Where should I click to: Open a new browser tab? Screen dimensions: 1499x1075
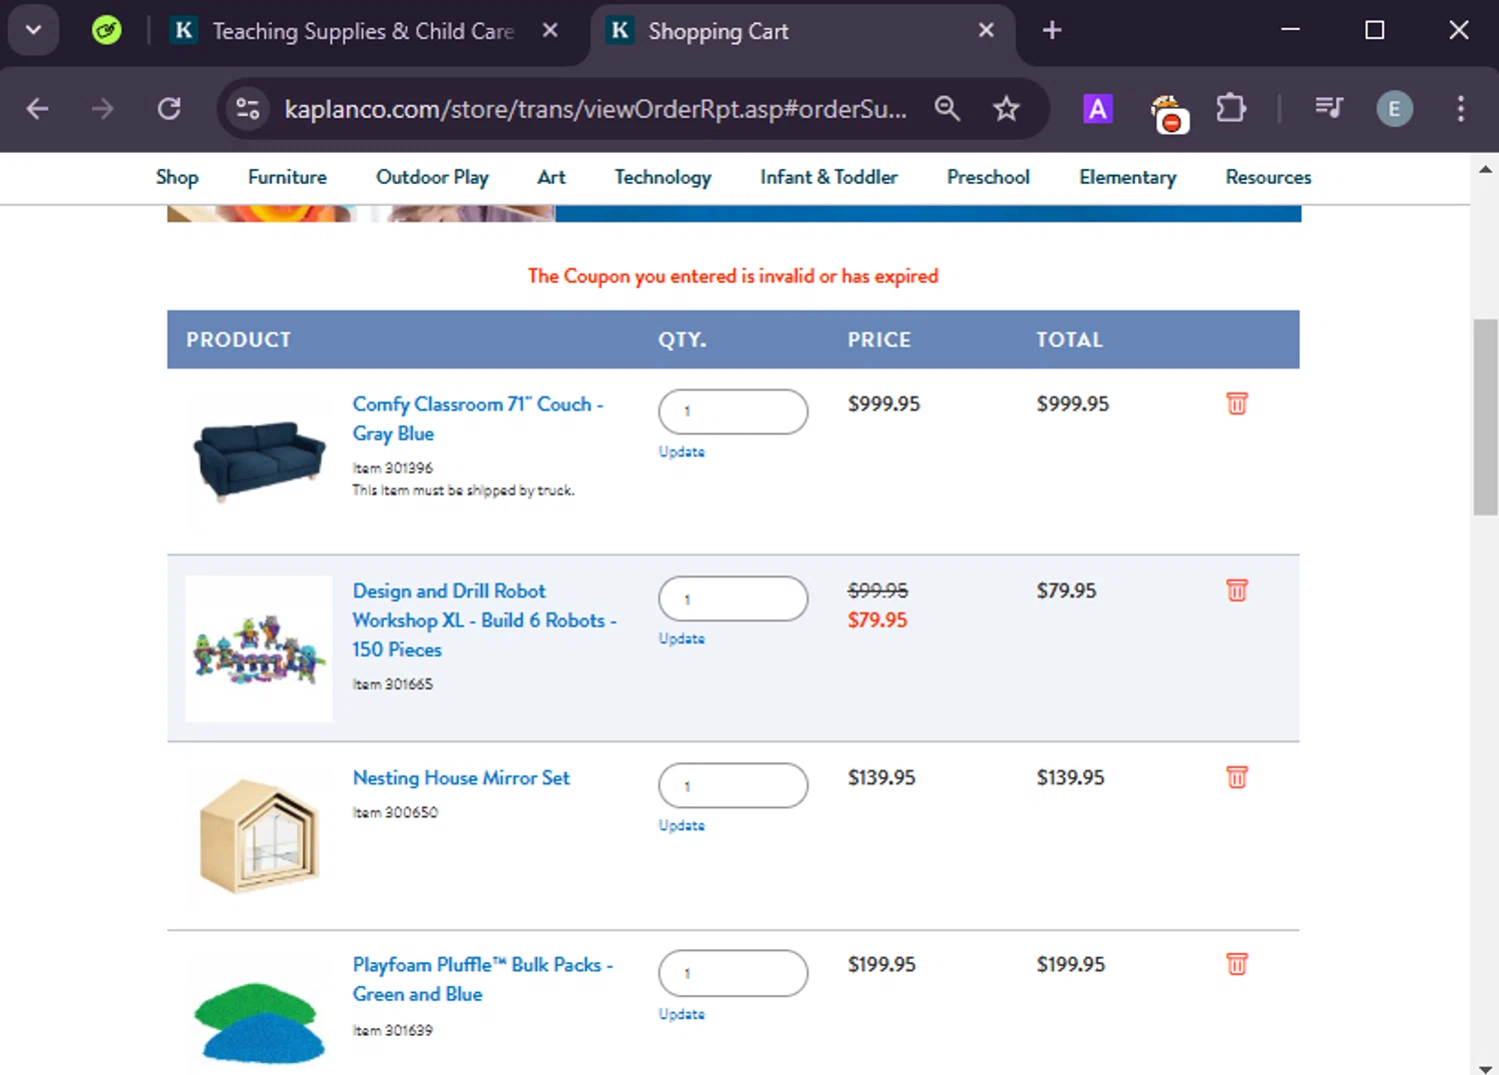tap(1051, 30)
